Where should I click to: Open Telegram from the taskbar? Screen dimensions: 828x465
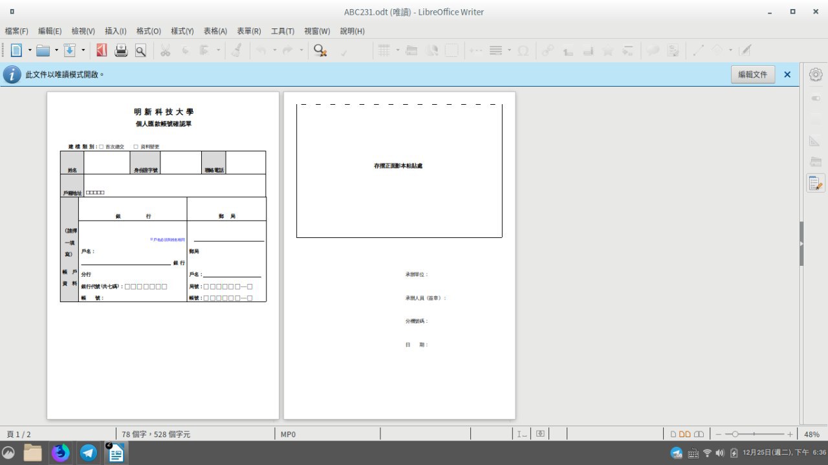click(x=89, y=453)
